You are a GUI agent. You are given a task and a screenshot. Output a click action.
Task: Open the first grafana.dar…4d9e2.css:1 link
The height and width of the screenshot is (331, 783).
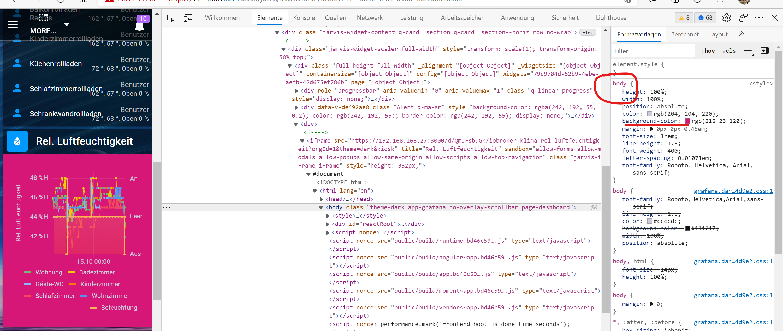pos(733,191)
